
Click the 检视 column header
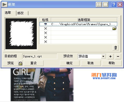coord(45,20)
